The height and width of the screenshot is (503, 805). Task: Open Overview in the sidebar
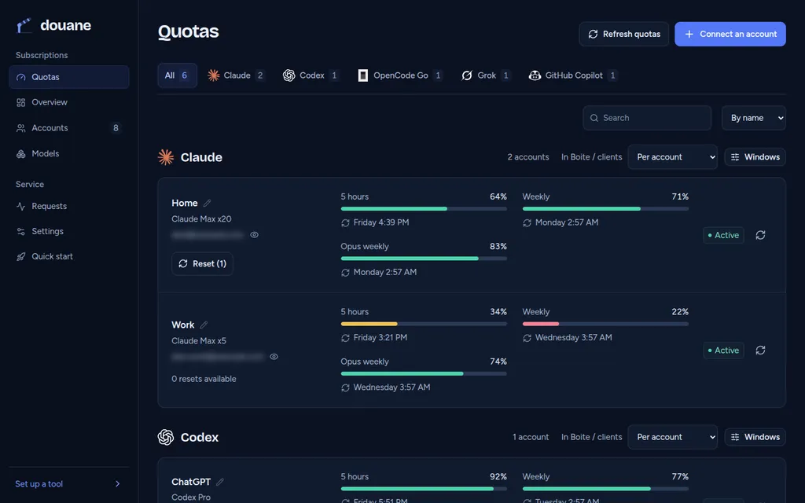[x=69, y=102]
